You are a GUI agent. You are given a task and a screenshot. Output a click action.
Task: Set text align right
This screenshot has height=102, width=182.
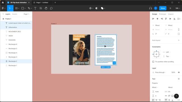[x=160, y=100]
